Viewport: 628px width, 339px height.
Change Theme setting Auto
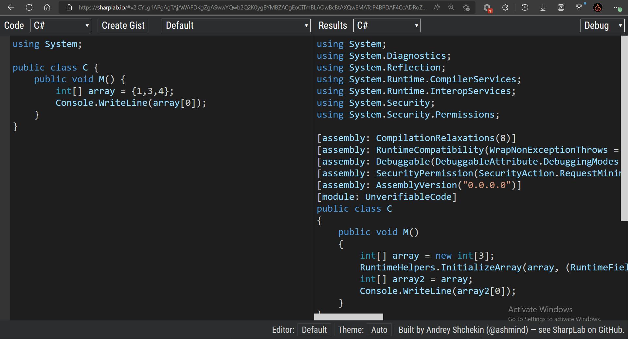pyautogui.click(x=379, y=330)
